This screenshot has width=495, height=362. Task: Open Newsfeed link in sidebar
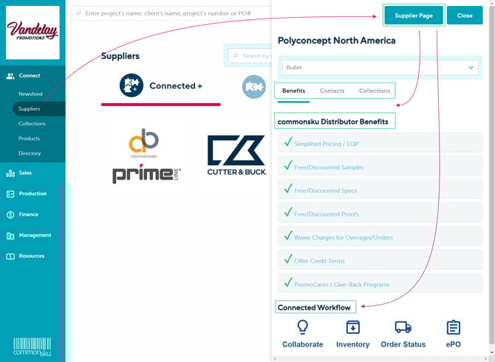pyautogui.click(x=30, y=94)
